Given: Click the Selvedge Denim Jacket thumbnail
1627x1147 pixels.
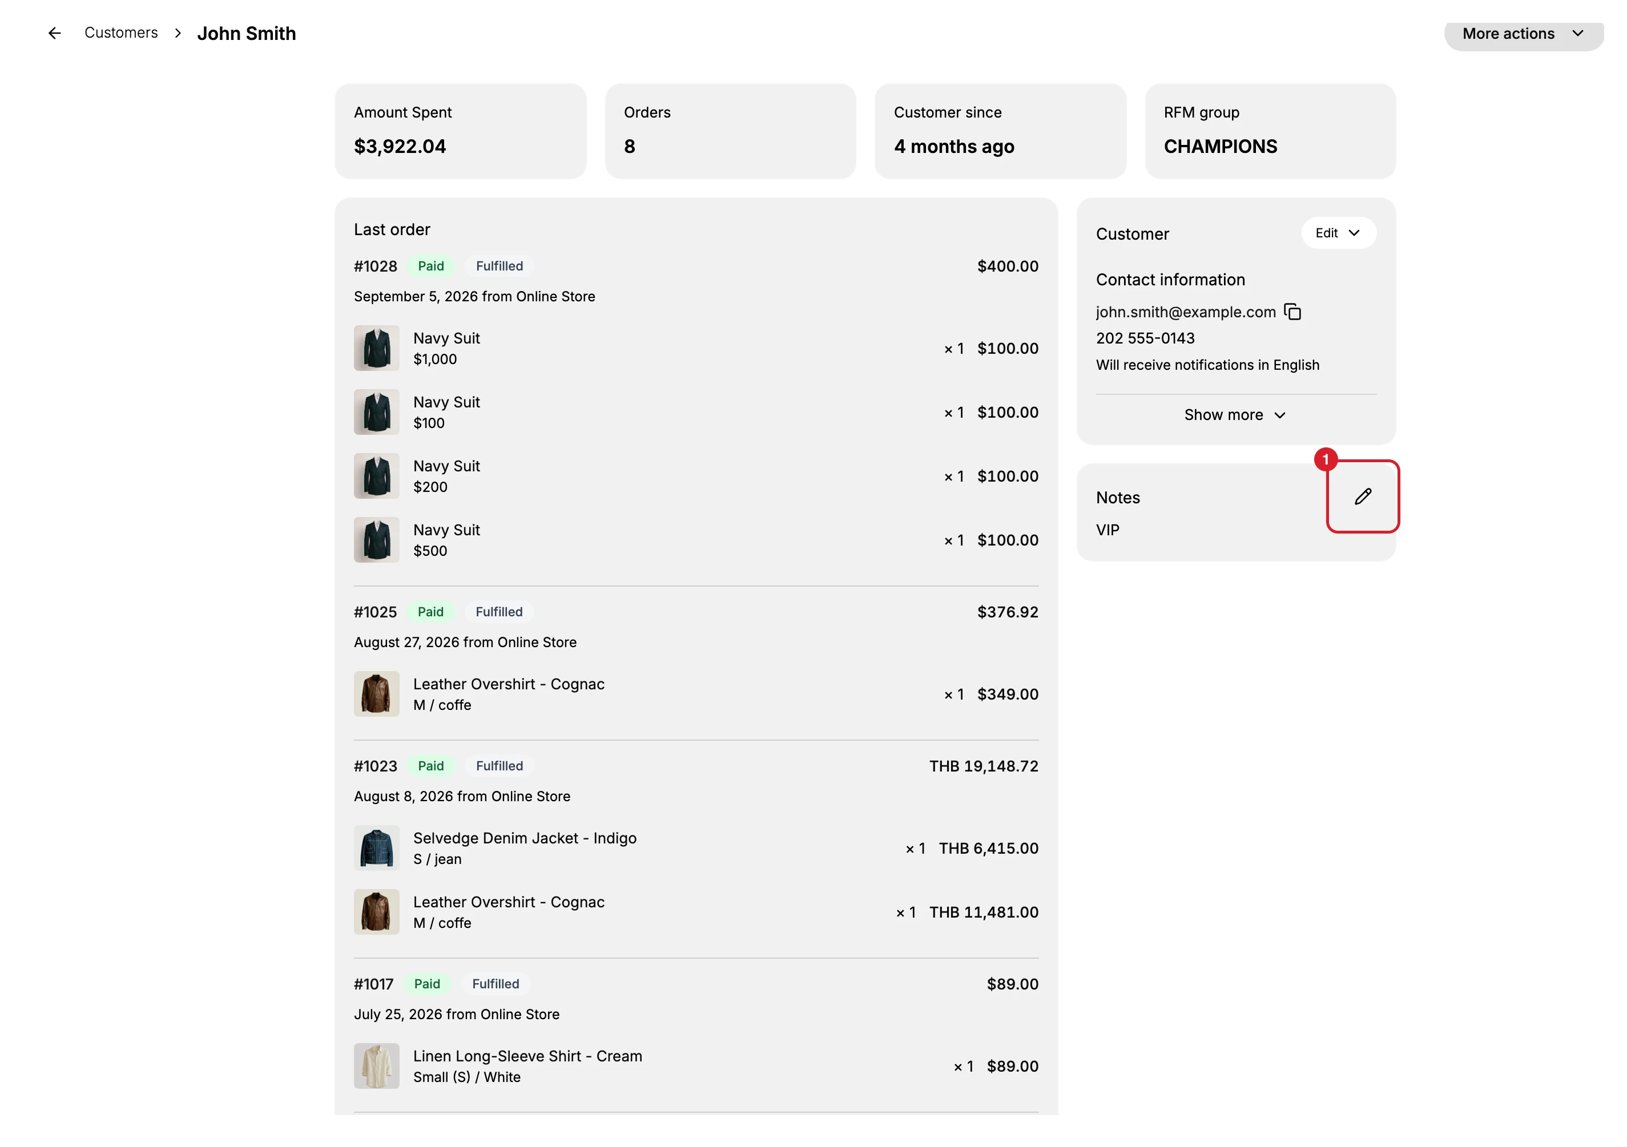Looking at the screenshot, I should [x=376, y=848].
